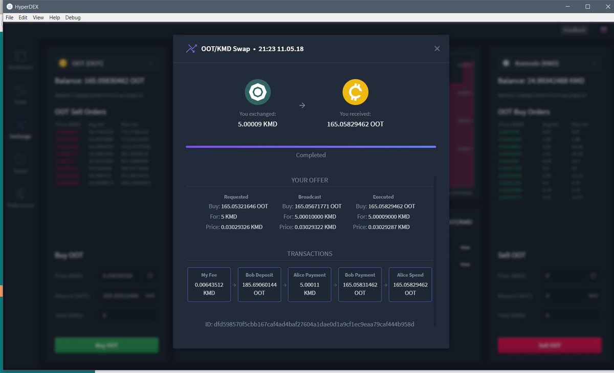The height and width of the screenshot is (373, 614).
Task: Click the '21:23 11.05.18' swap timestamp
Action: (281, 49)
